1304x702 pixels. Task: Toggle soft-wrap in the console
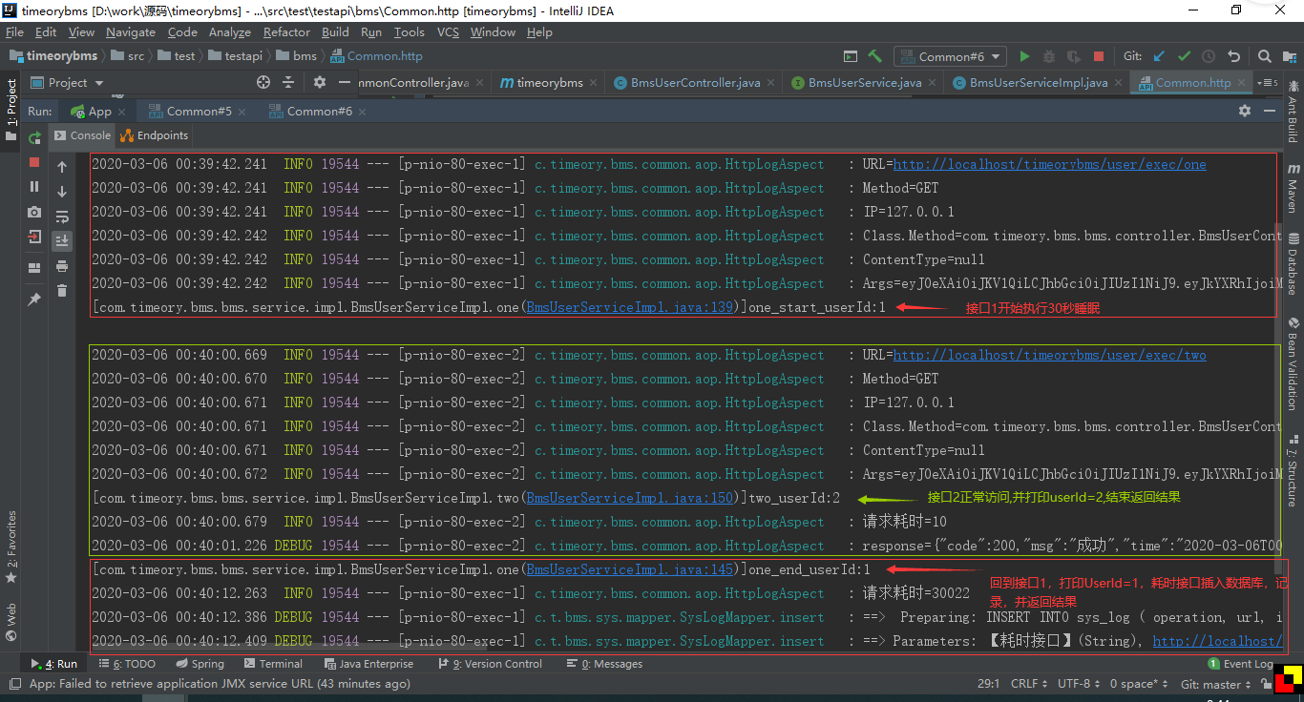(62, 216)
